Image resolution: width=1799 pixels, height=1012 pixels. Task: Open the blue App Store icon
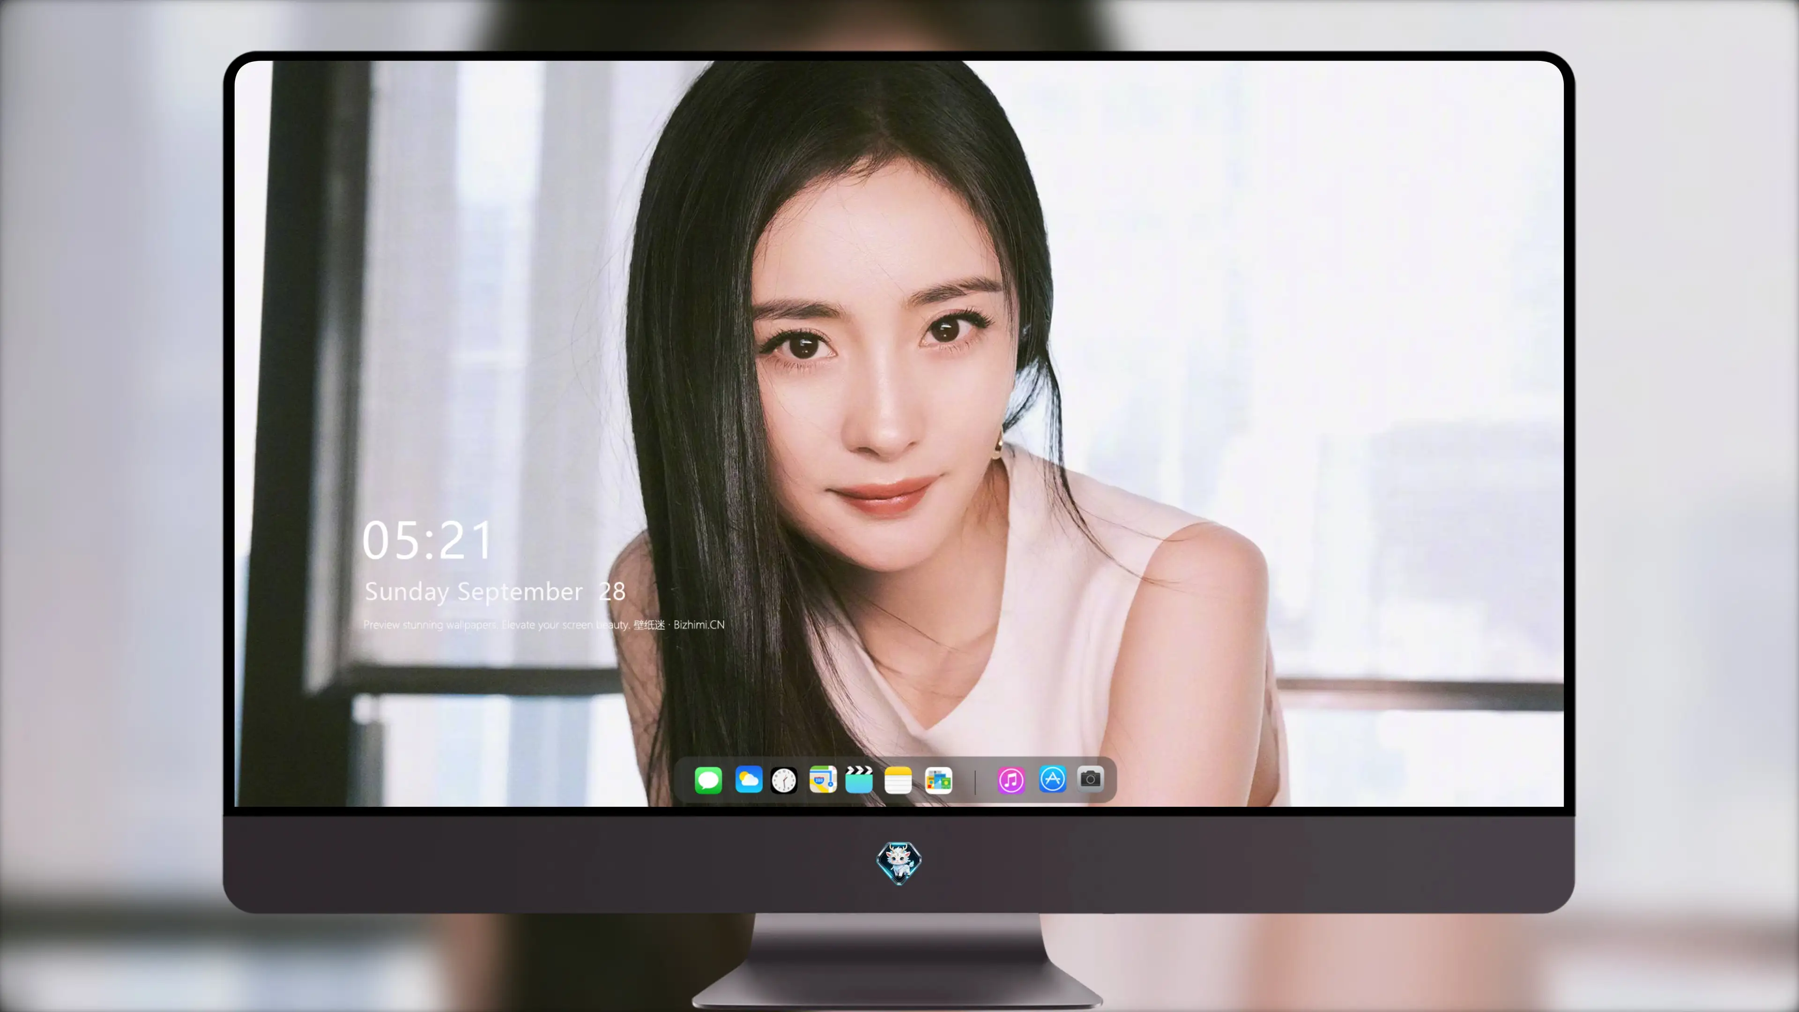coord(1052,780)
